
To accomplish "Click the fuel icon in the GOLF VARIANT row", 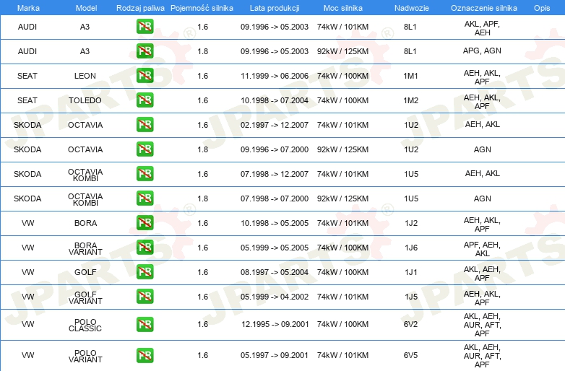I will [x=145, y=296].
